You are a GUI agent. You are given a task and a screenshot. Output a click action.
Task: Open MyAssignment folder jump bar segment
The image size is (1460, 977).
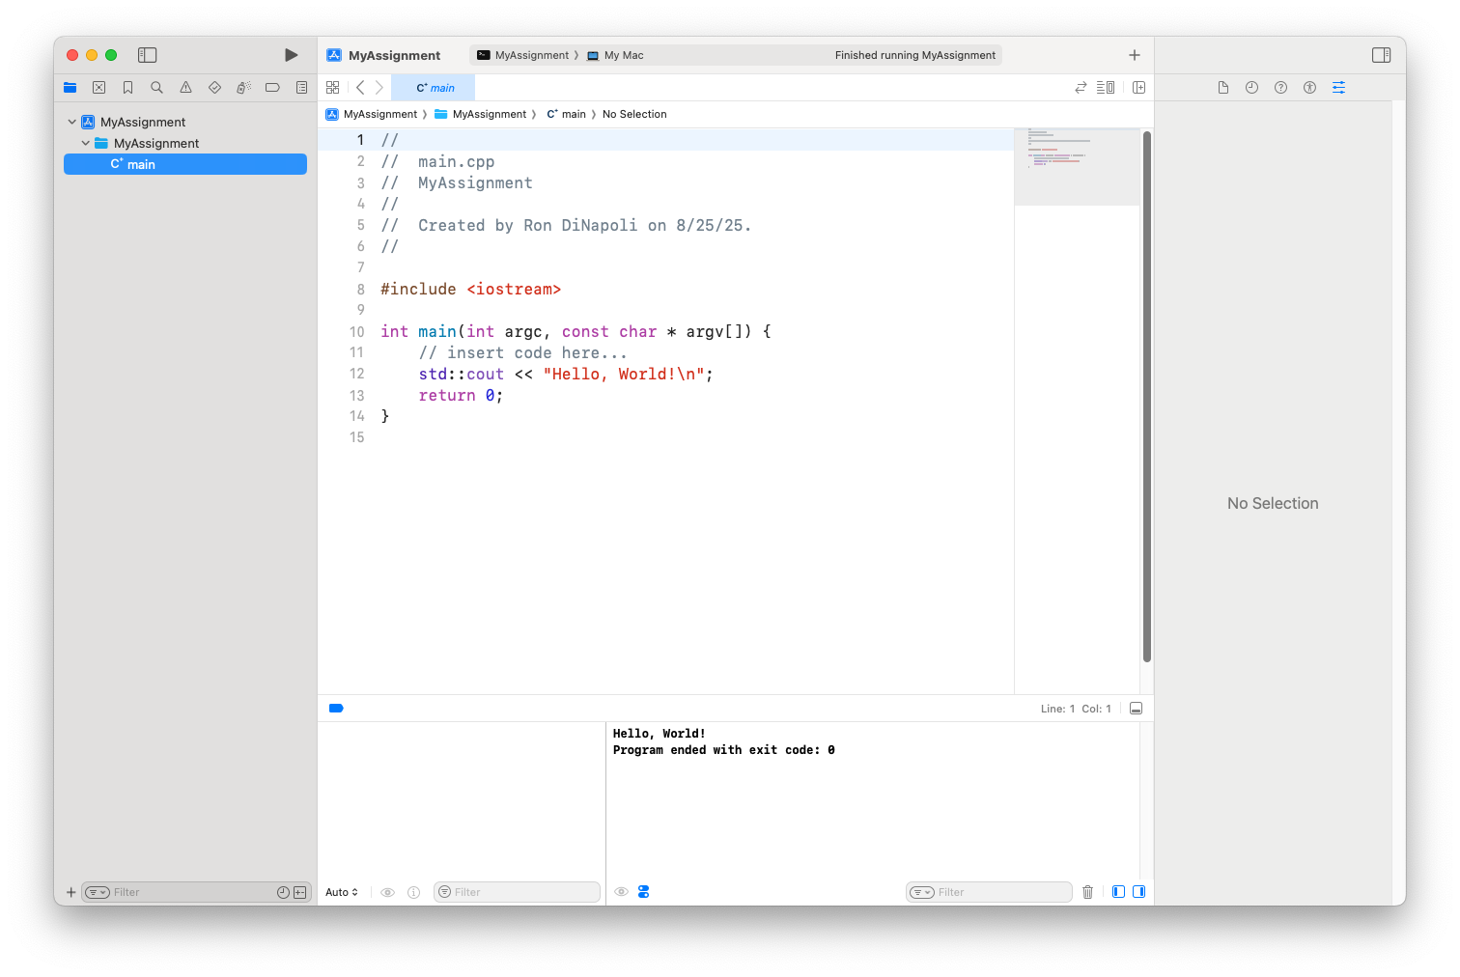[481, 114]
